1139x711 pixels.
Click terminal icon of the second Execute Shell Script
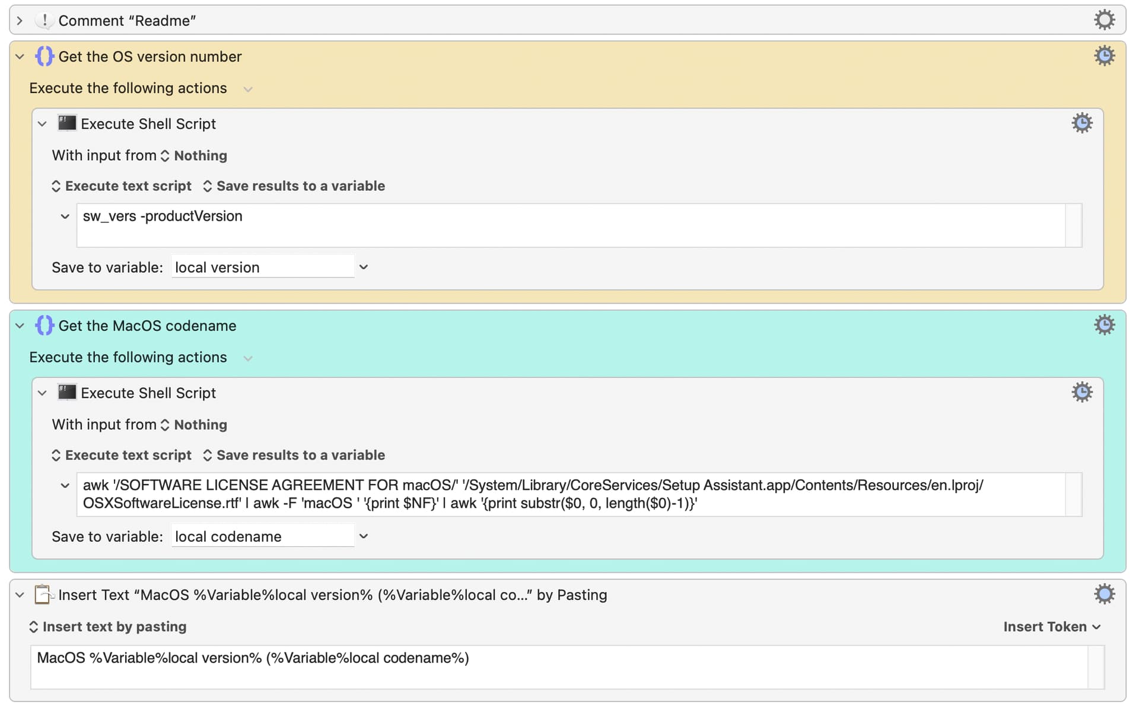[66, 392]
